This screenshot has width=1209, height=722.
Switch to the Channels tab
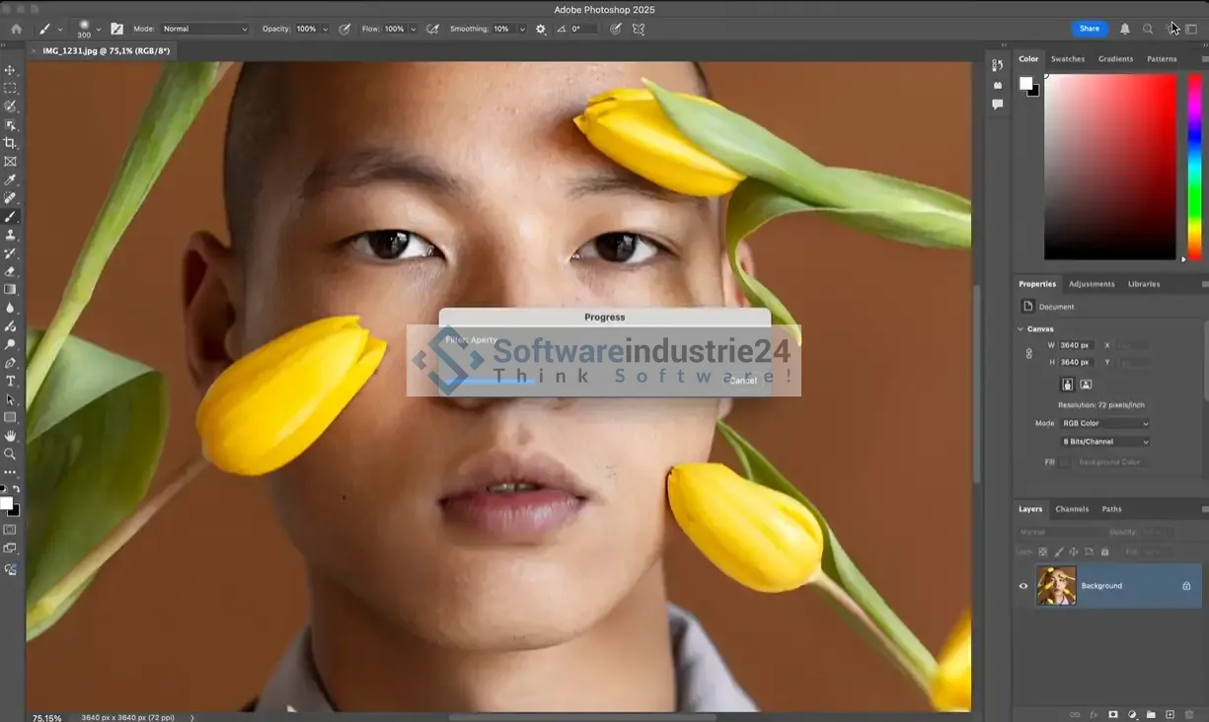pos(1072,509)
